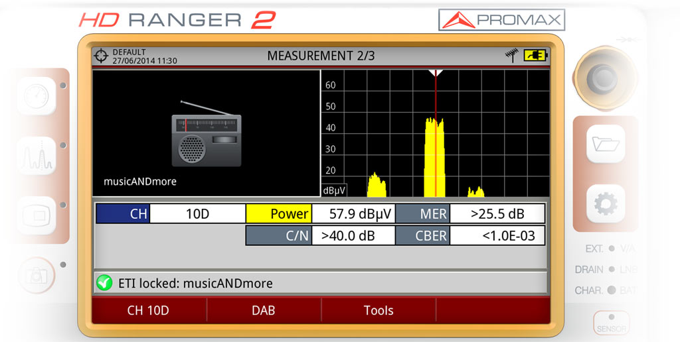The image size is (680, 342).
Task: Click the HD RANGER 2 logo
Action: [177, 21]
